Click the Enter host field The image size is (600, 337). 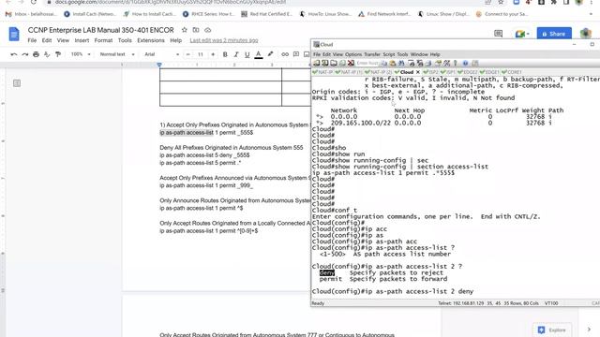(x=367, y=63)
